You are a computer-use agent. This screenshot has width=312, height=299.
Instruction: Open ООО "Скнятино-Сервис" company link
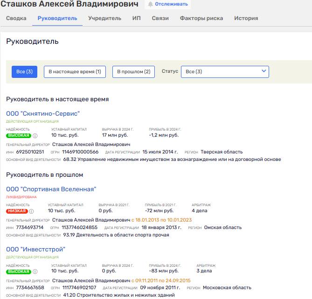(x=43, y=113)
